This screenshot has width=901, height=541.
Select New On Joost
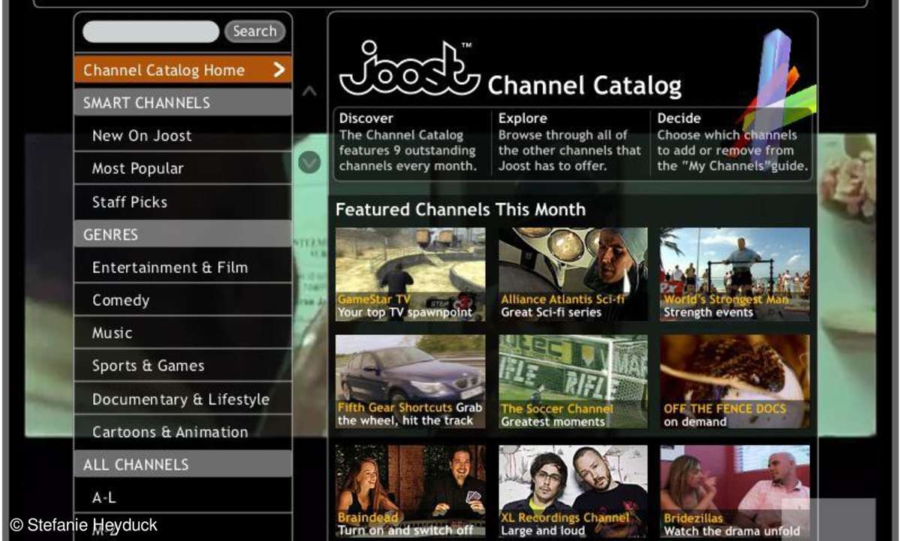click(x=182, y=136)
